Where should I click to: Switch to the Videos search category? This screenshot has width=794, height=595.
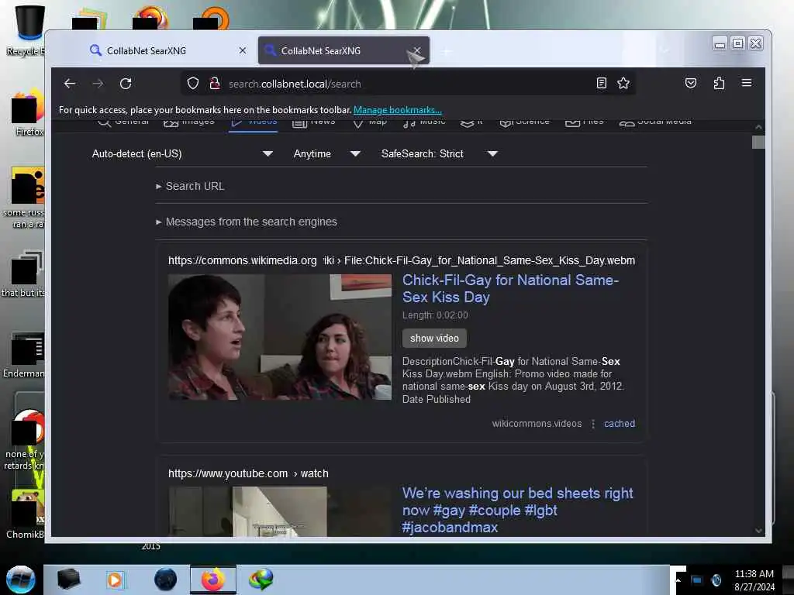pyautogui.click(x=254, y=122)
